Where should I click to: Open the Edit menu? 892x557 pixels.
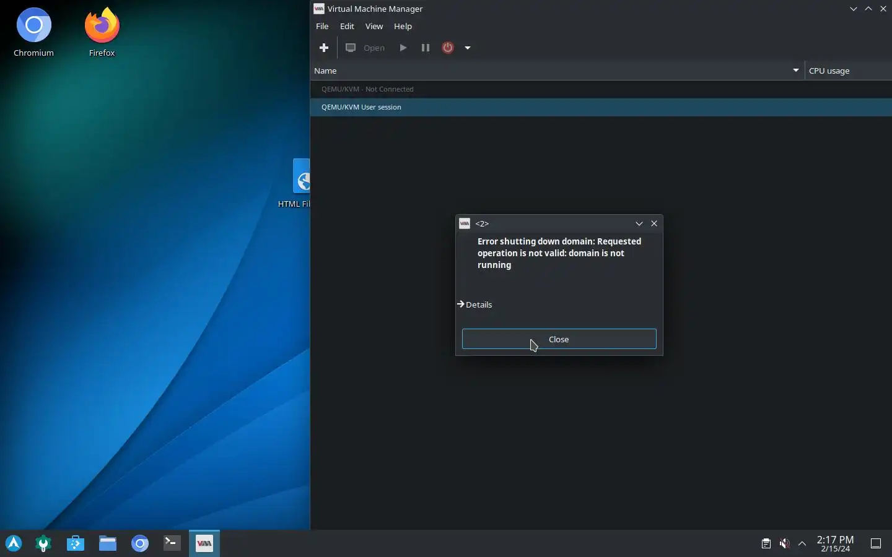[347, 26]
